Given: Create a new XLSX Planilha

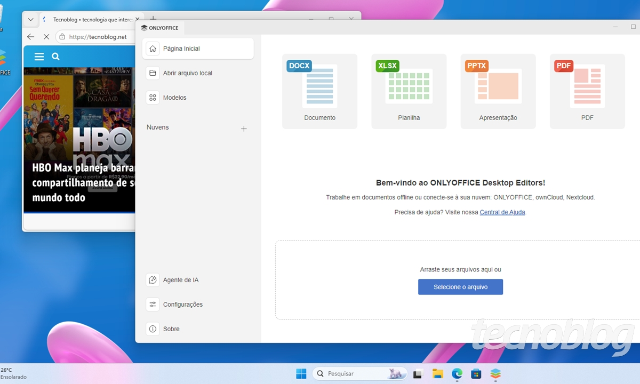Looking at the screenshot, I should 409,91.
